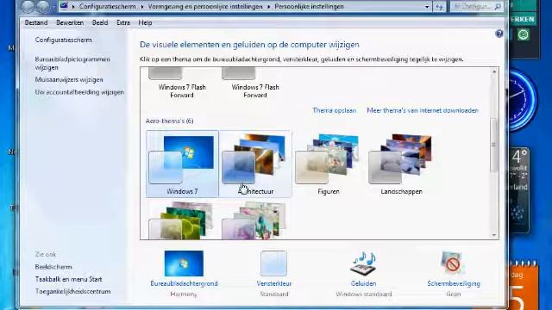
Task: Click the weather gadget showing 4°
Action: [x=519, y=189]
